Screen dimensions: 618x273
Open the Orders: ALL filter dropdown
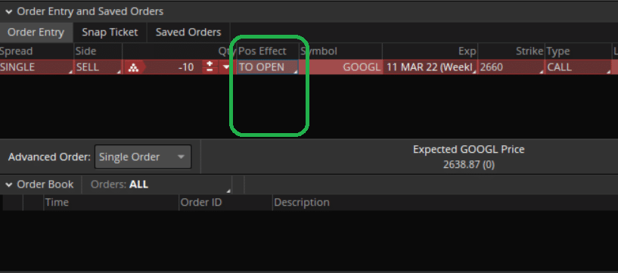tap(157, 185)
